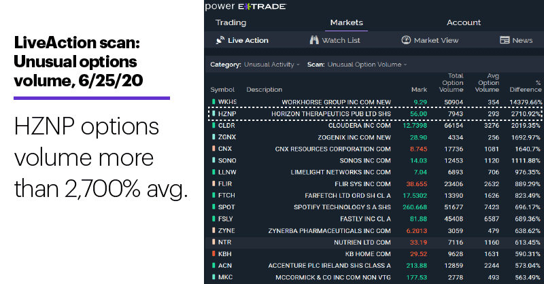
Task: Click the Watch List binoculars icon
Action: (314, 40)
